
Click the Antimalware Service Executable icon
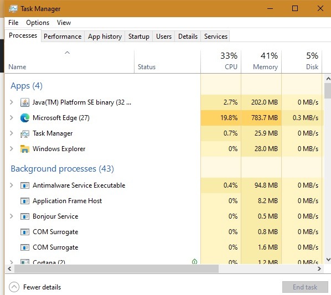25,185
